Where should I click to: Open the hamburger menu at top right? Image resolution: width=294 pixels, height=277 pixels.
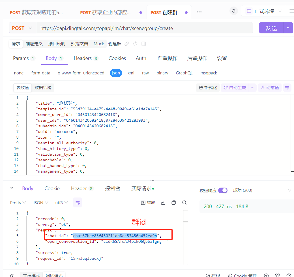pos(291,11)
